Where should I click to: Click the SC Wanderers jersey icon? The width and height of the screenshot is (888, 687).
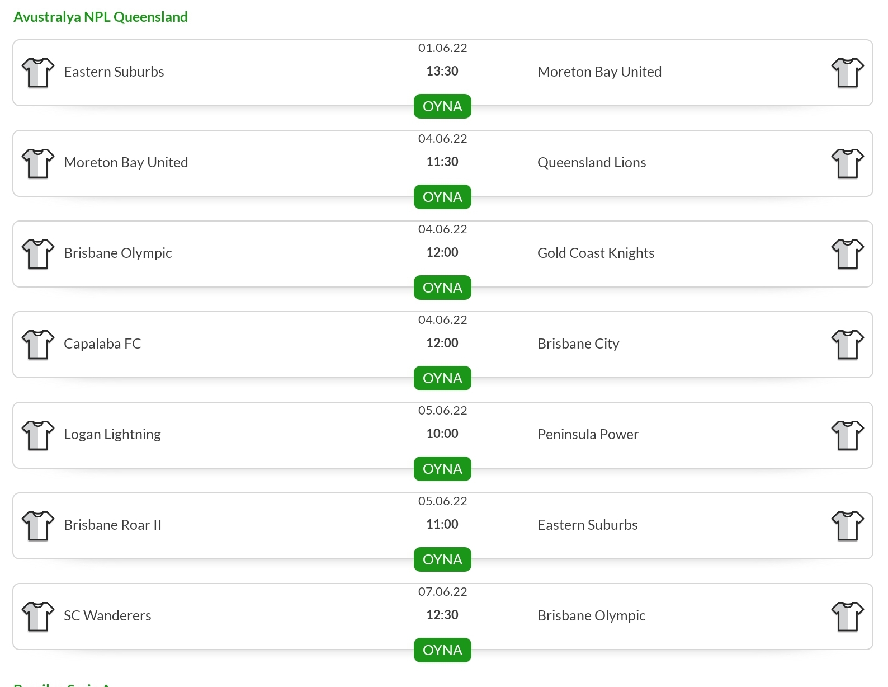click(x=38, y=617)
